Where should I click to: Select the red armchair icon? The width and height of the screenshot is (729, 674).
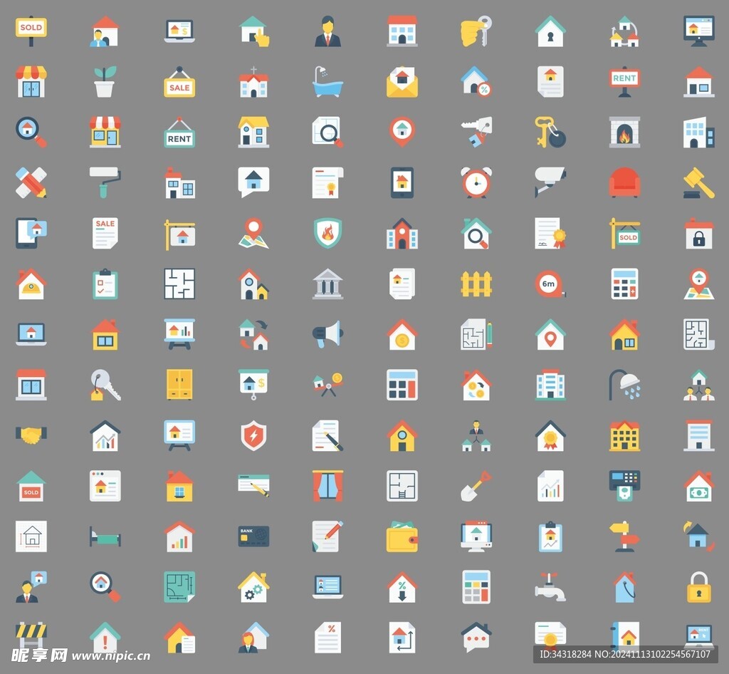pyautogui.click(x=624, y=182)
